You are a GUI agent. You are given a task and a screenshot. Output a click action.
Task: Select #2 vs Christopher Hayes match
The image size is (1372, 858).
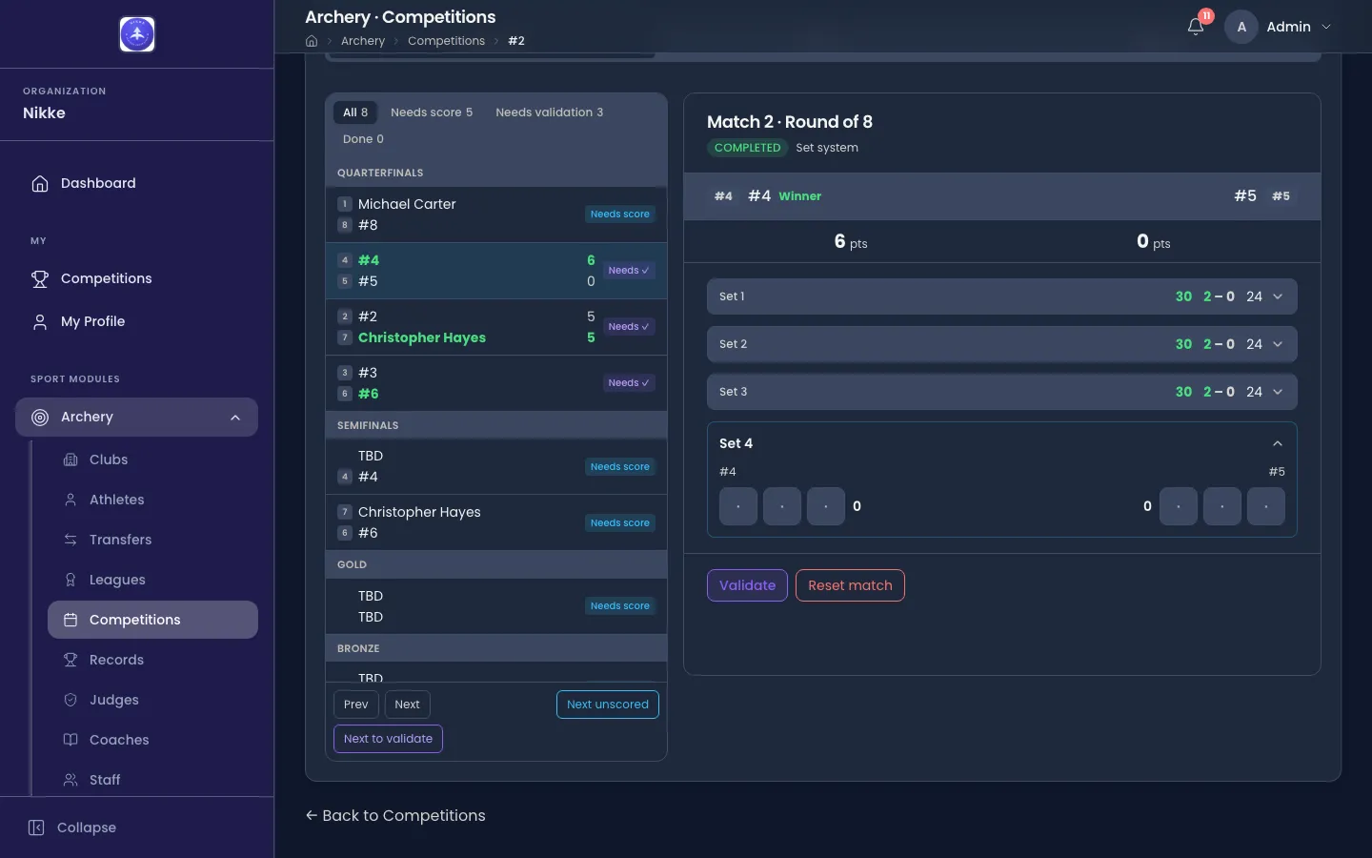tap(496, 327)
